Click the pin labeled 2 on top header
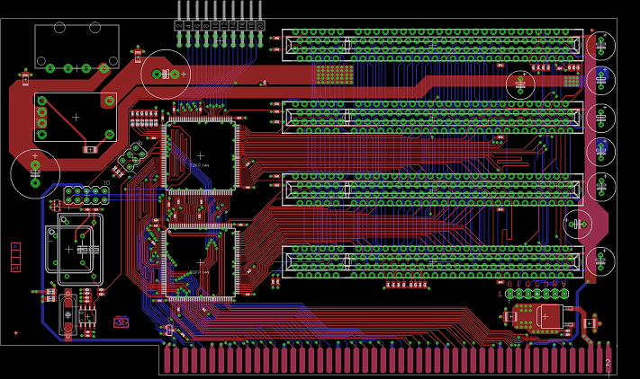Screen dimensions: 640x379 [x=179, y=25]
